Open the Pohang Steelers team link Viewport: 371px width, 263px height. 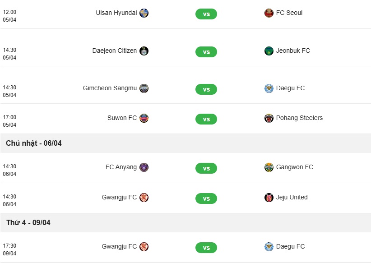point(299,118)
